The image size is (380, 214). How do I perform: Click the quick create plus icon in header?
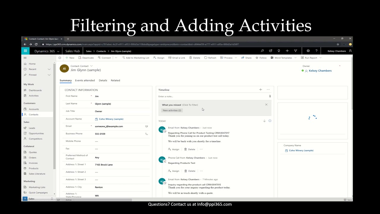click(x=287, y=51)
